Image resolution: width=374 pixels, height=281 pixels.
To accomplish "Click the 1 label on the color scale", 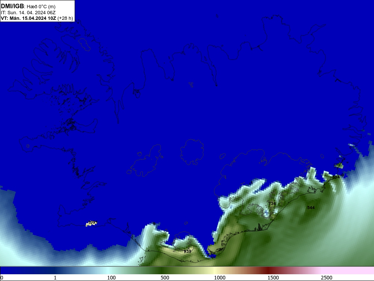I will pos(55,278).
